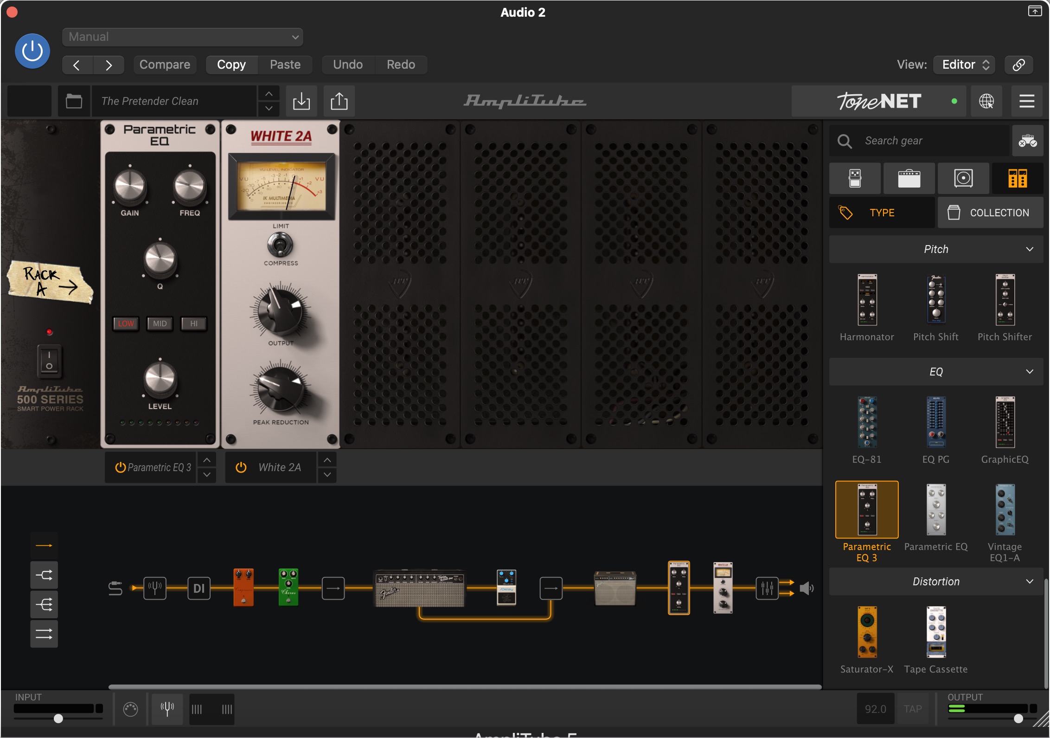The width and height of the screenshot is (1050, 738).
Task: Open the Manual preset dropdown
Action: pyautogui.click(x=183, y=37)
